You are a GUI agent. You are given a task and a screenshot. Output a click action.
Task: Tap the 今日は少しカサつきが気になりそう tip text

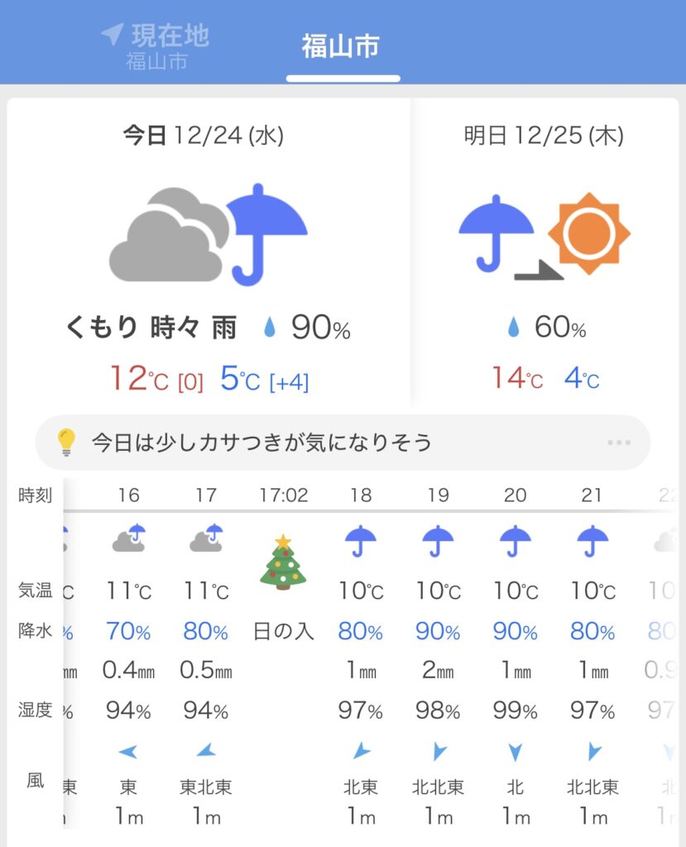(261, 443)
